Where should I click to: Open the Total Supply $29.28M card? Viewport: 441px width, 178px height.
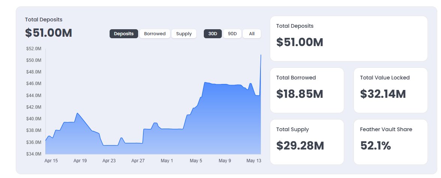click(307, 142)
